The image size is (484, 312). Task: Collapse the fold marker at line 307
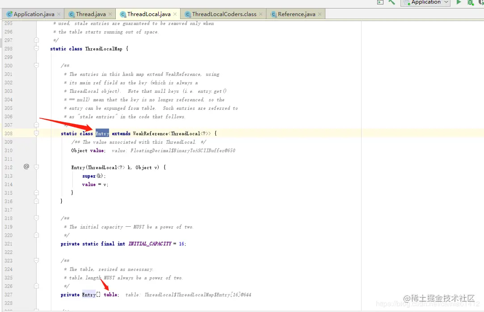coord(37,125)
